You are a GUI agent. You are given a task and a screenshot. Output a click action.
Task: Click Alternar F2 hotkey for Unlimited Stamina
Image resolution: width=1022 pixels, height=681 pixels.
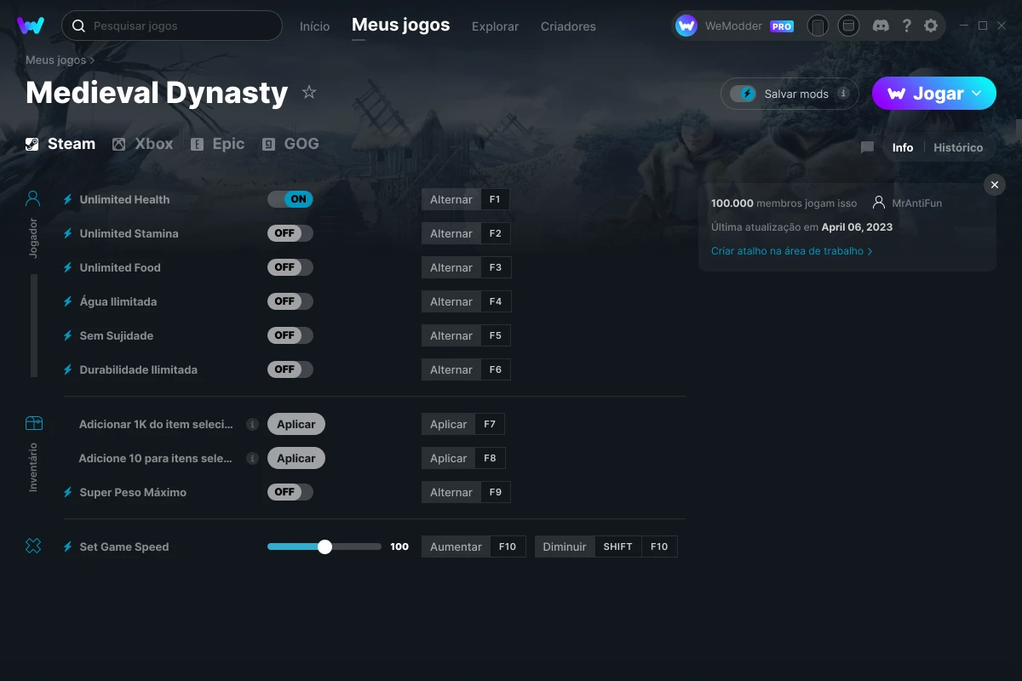click(x=465, y=233)
